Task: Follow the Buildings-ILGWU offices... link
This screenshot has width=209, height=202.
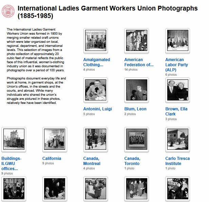Action: tap(12, 163)
